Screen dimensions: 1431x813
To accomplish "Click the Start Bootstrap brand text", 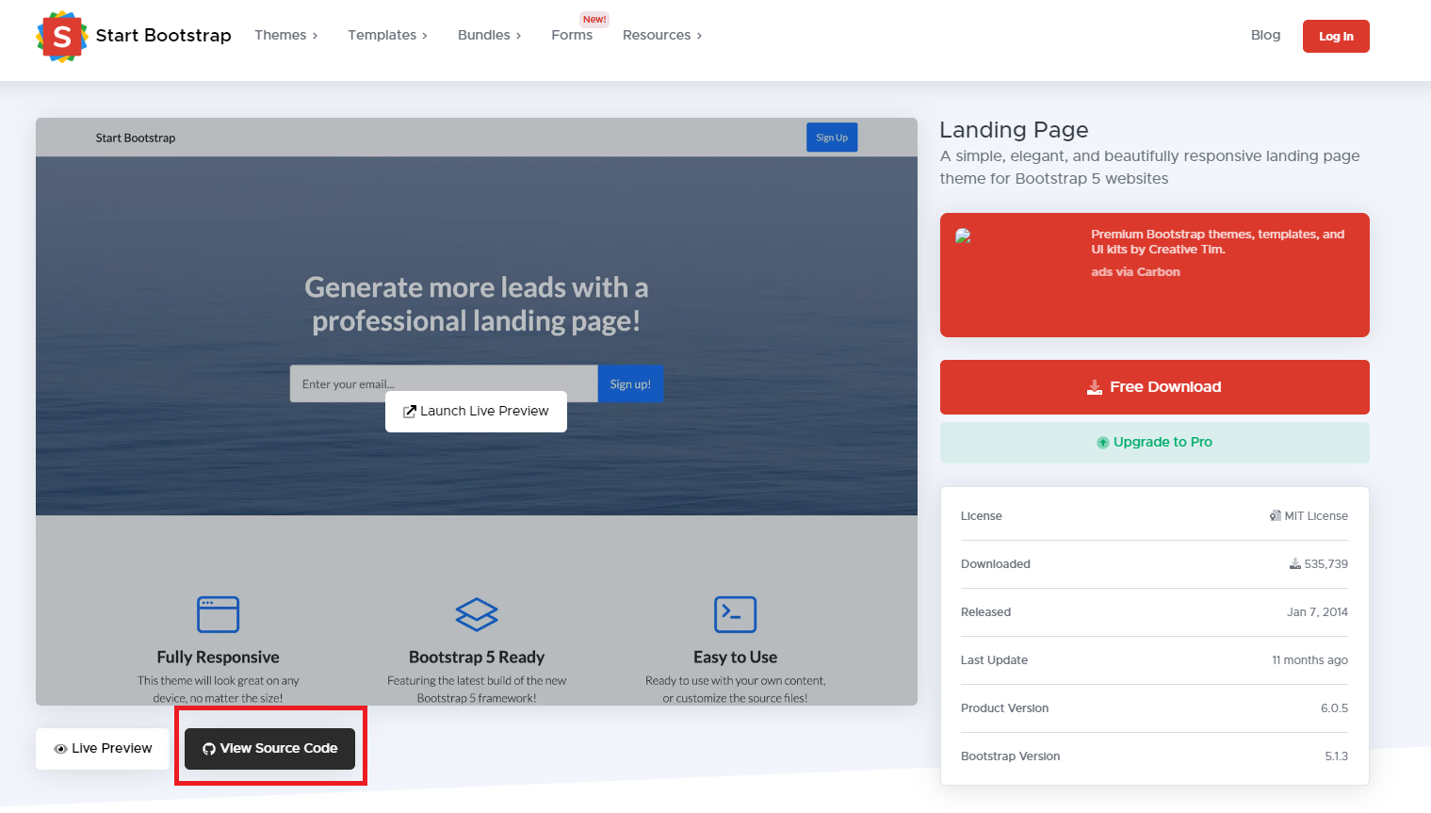I will tap(163, 36).
